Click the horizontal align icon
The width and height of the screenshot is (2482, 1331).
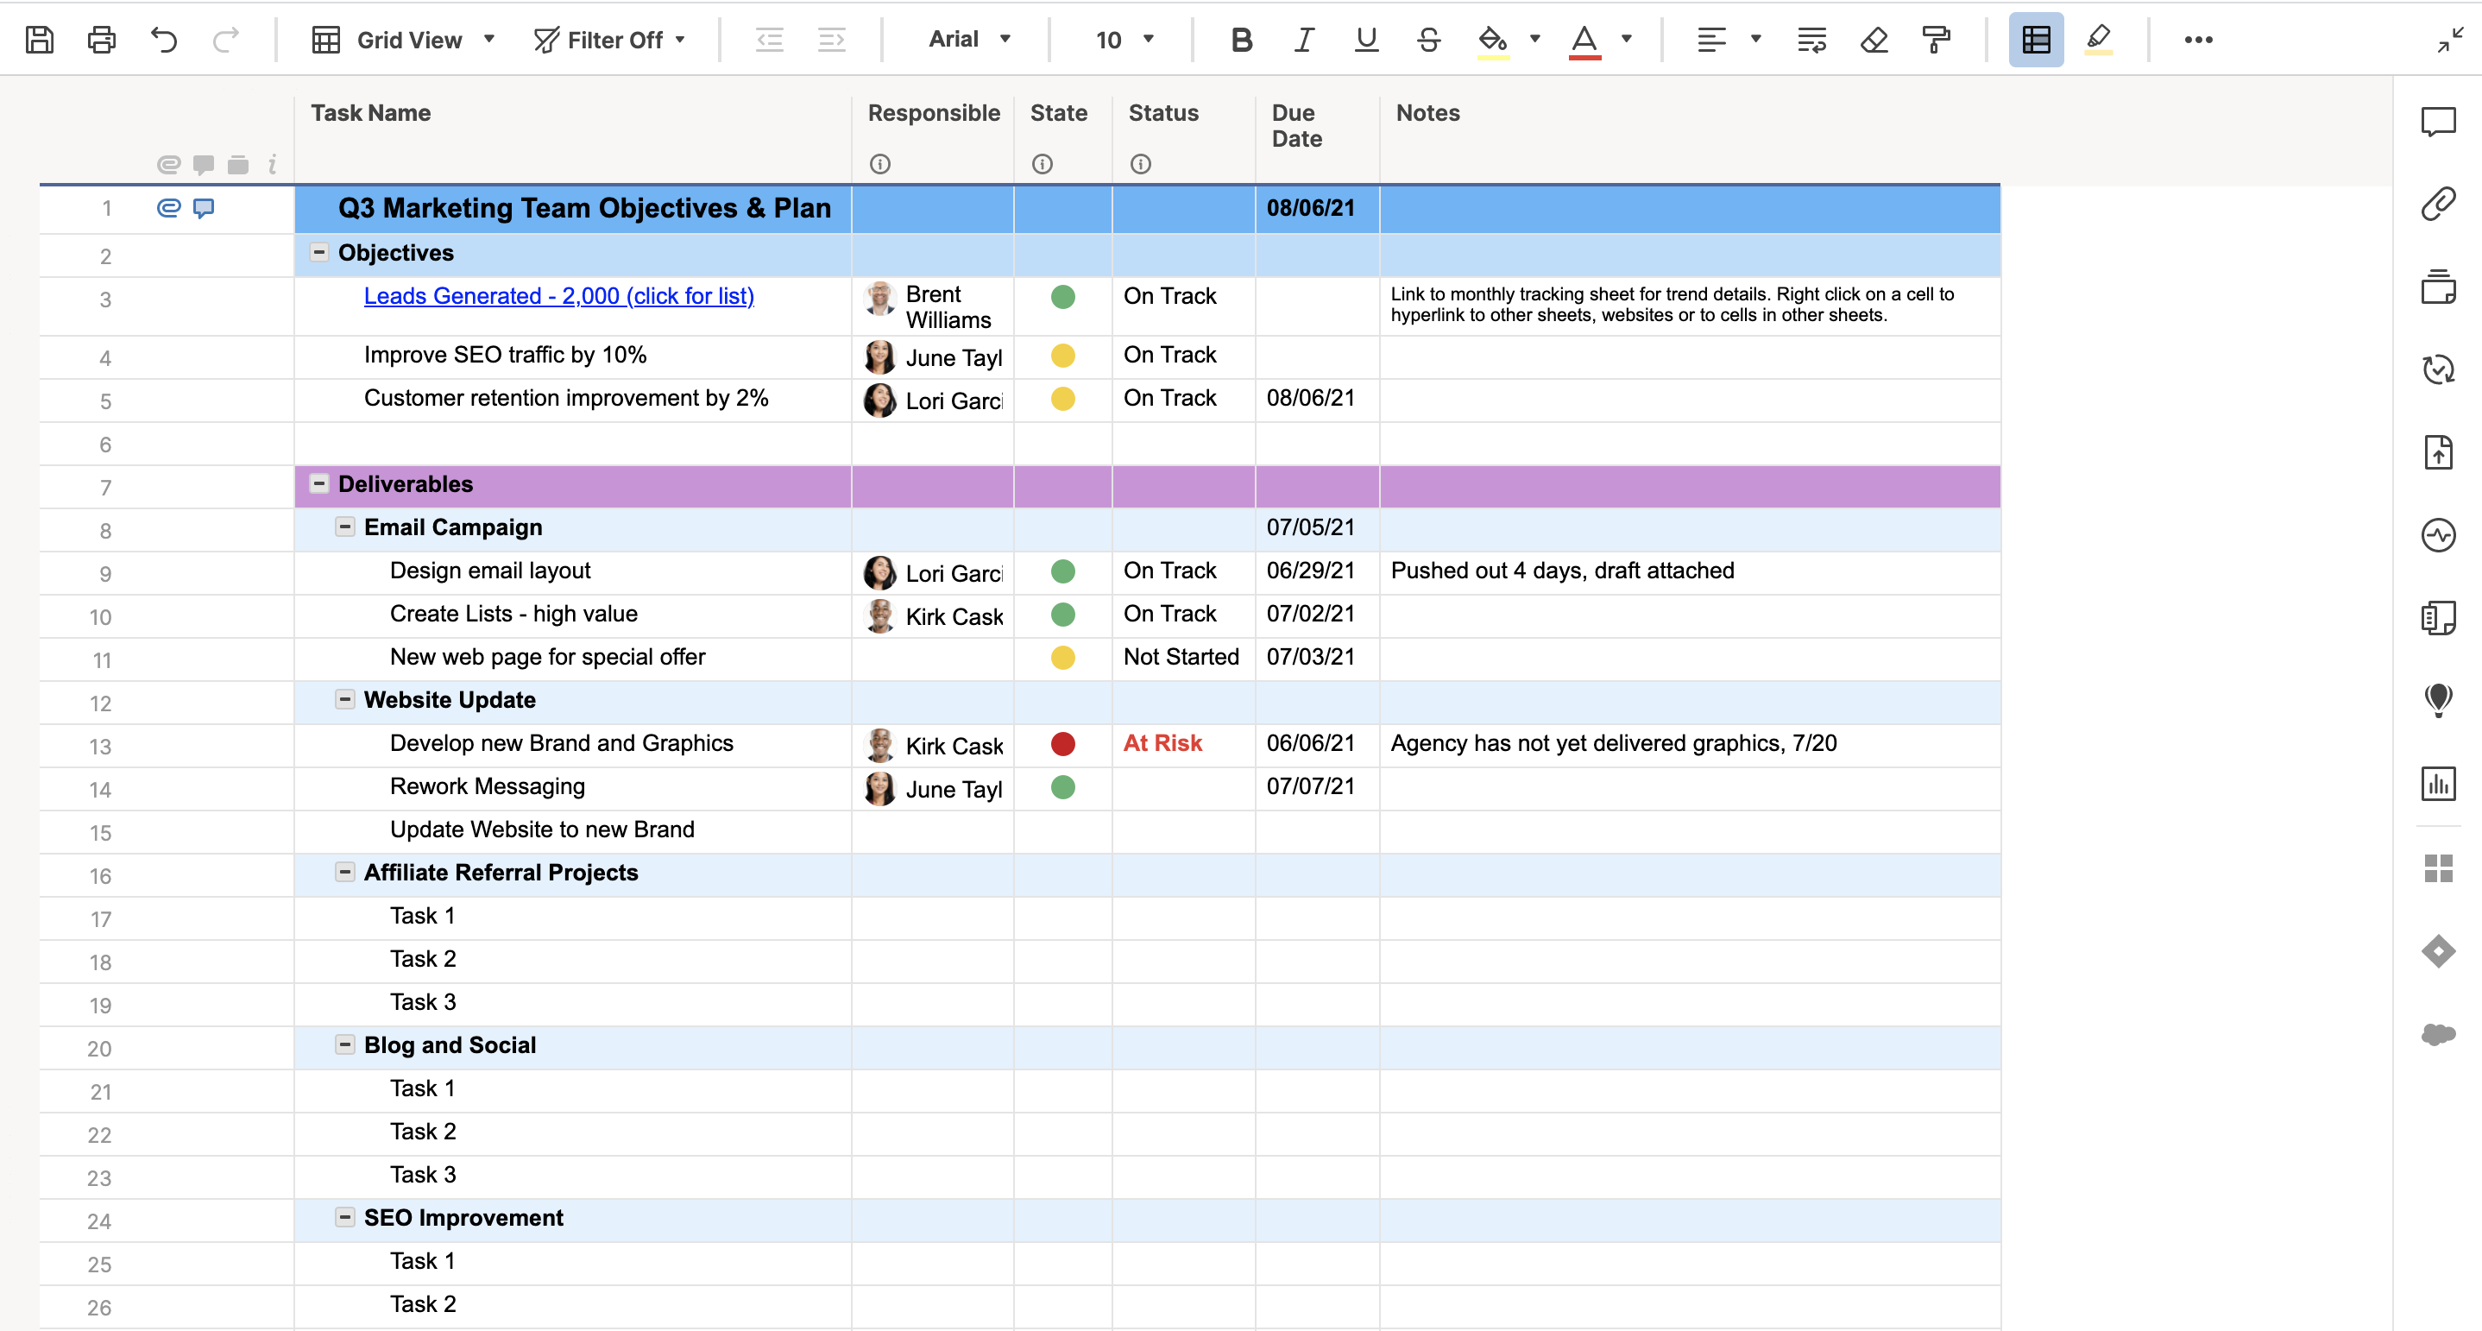point(1711,40)
